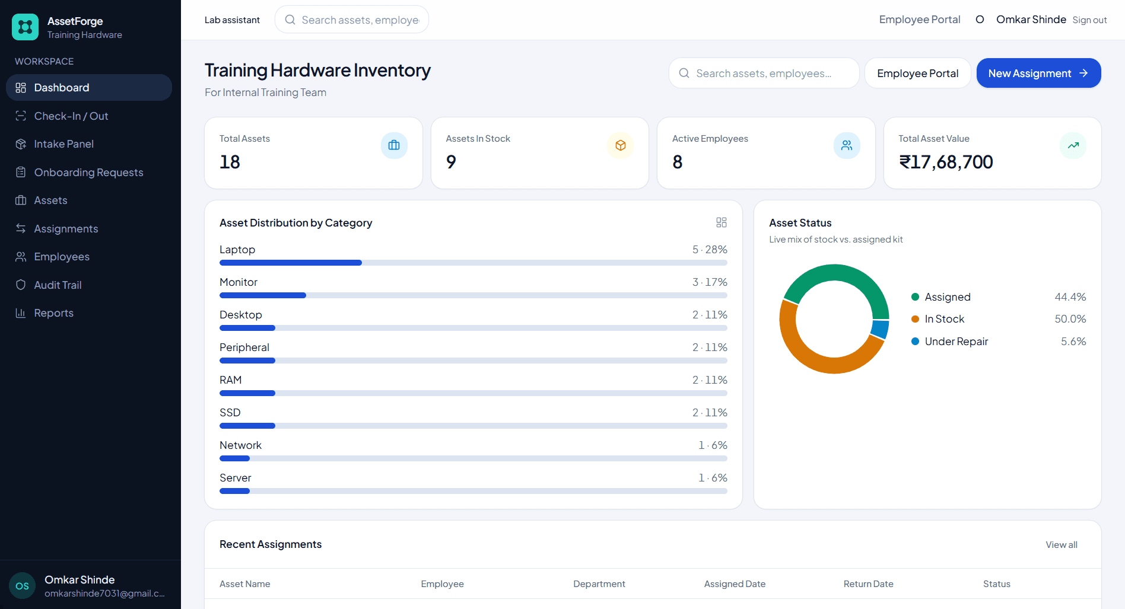
Task: Click the top bar search field
Action: [352, 20]
